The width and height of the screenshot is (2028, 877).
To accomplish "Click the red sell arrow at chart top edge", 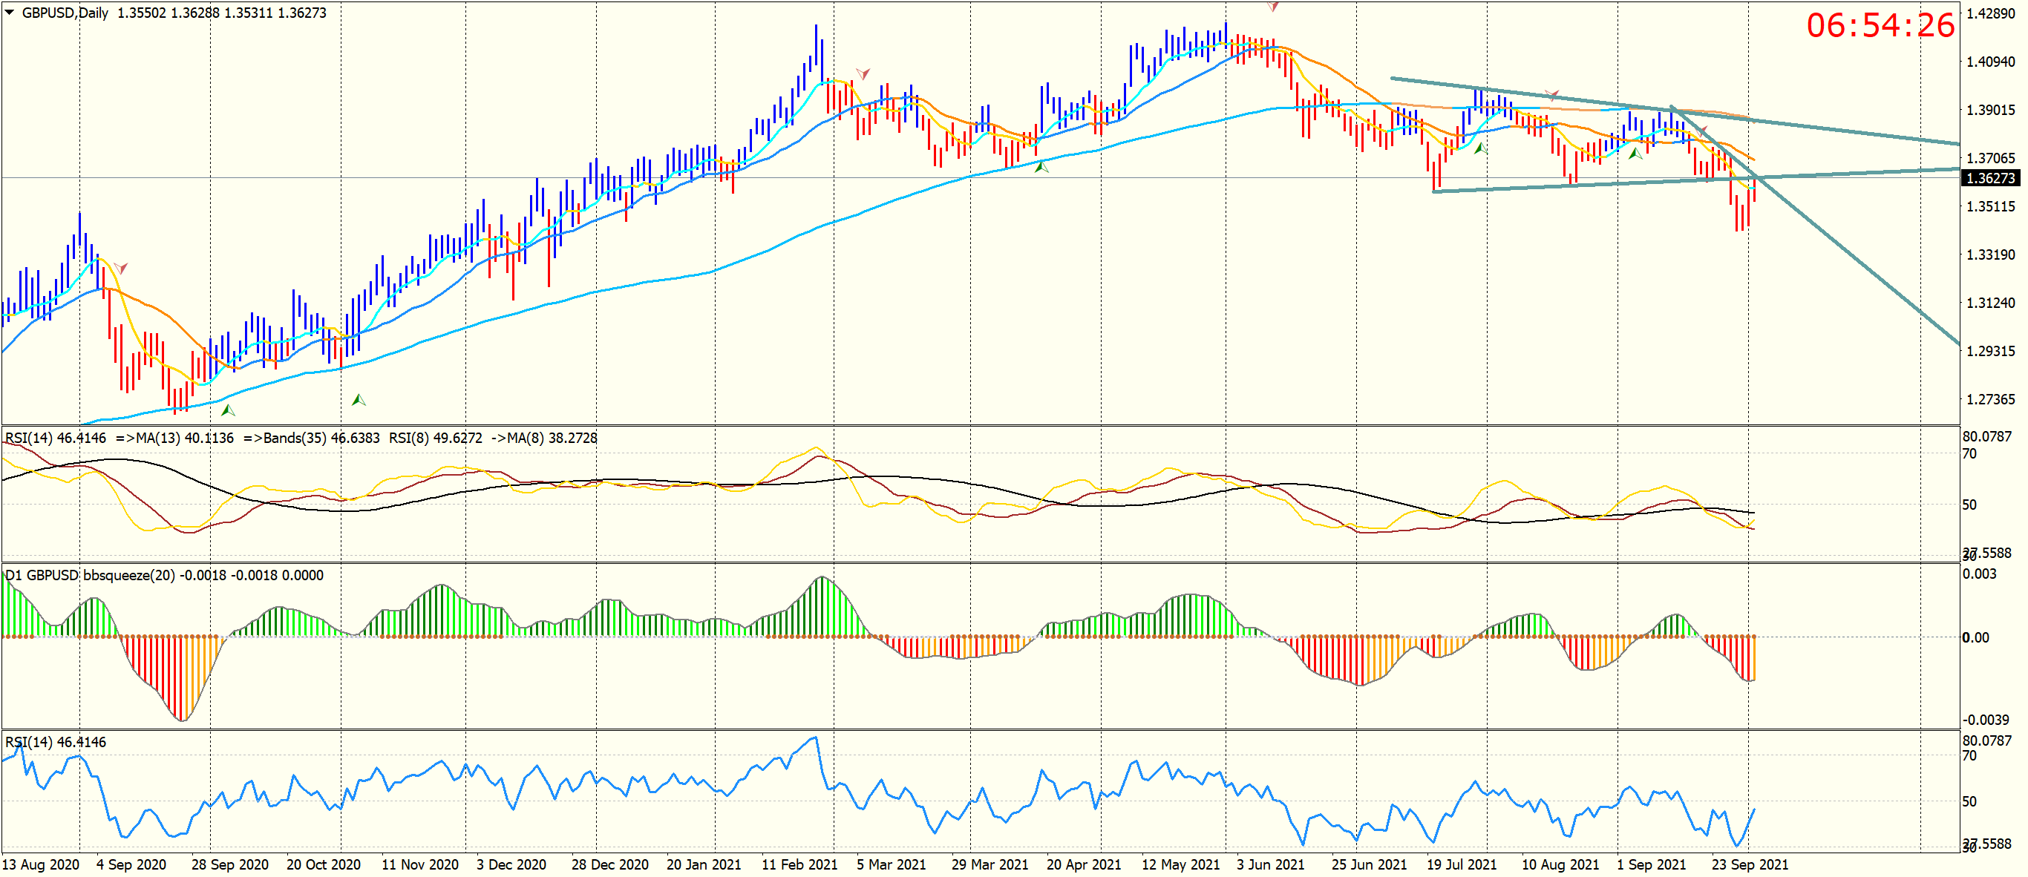I will click(x=1273, y=7).
